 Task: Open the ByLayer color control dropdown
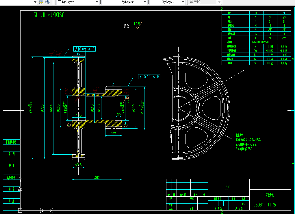coord(97,2)
